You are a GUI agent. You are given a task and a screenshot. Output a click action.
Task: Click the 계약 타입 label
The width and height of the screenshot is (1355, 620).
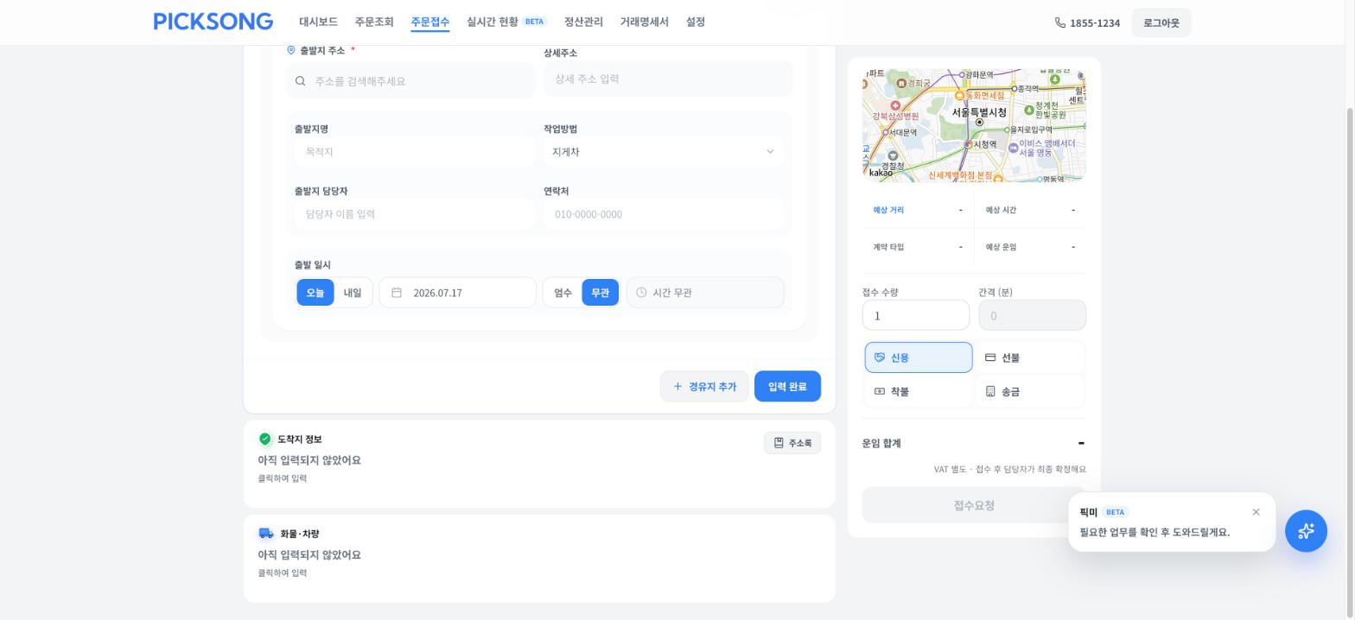pos(888,247)
